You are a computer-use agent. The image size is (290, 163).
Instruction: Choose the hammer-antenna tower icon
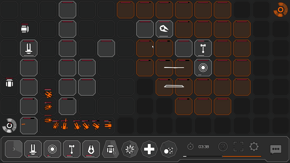click(72, 149)
